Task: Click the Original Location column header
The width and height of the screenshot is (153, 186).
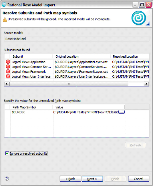Action: point(82,56)
